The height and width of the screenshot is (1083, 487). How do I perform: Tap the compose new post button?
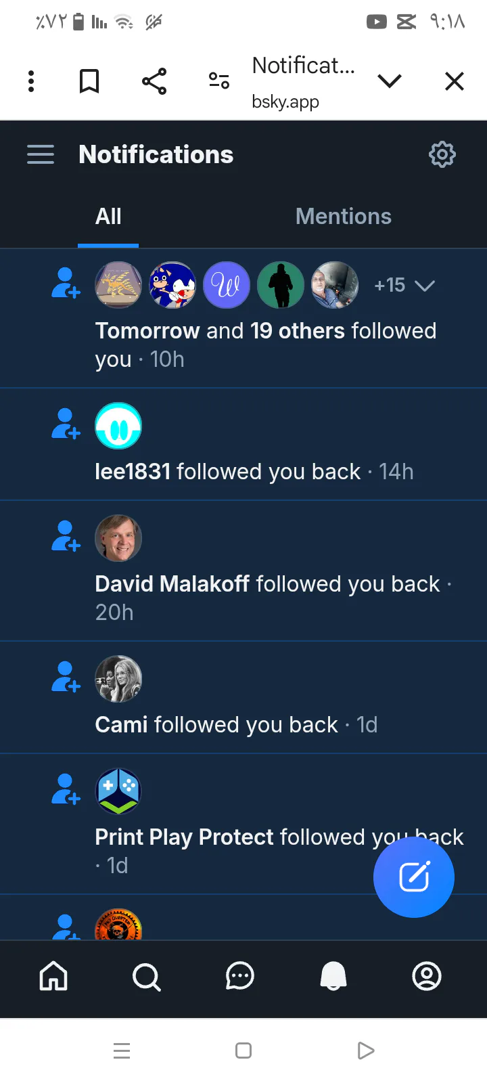(x=414, y=877)
